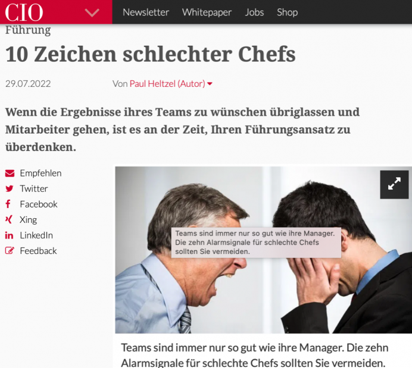
Task: Click the headline 10 Zeichen schlechter Chefs
Action: coord(151,54)
